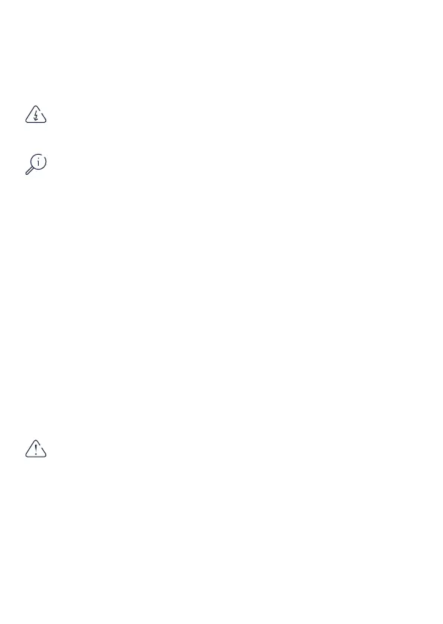Click the additional information lens icon
This screenshot has width=443, height=624.
[36, 164]
